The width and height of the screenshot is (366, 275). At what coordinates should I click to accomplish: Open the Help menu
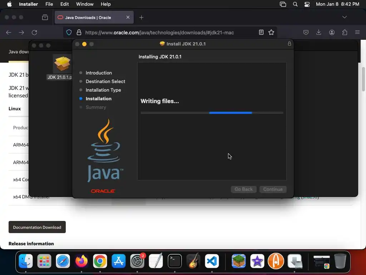pos(106,4)
